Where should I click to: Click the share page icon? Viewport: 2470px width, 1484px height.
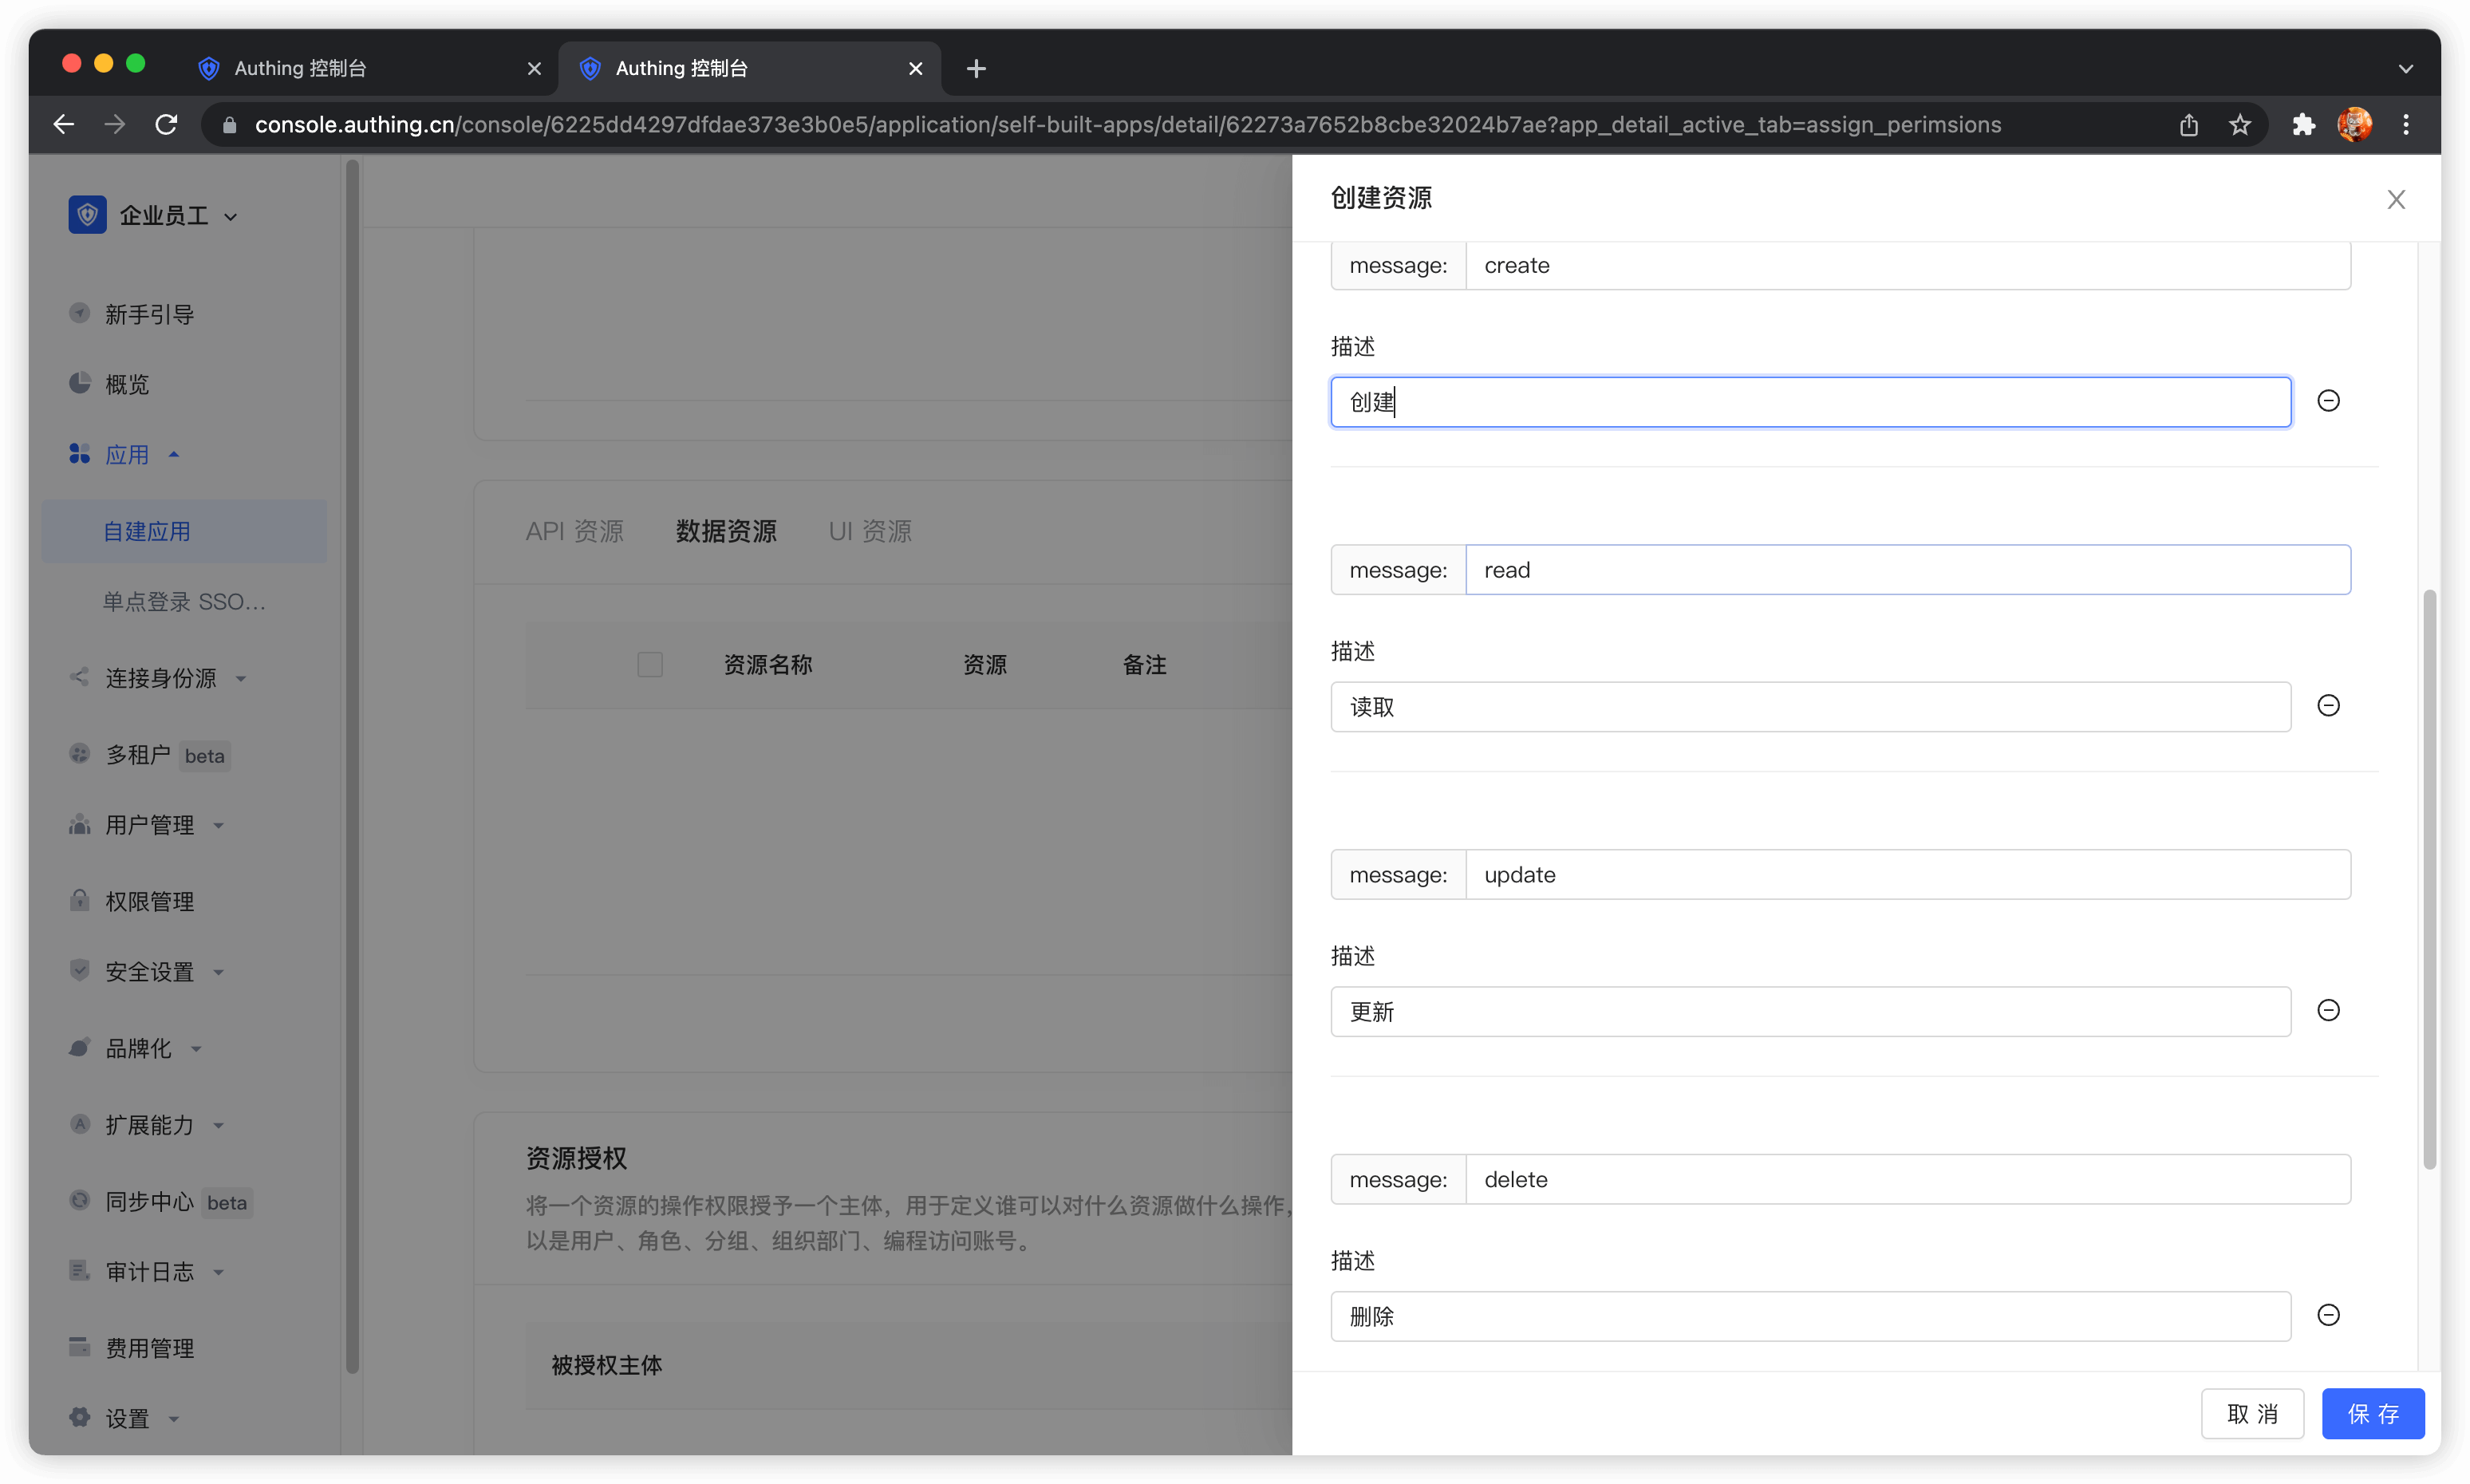(2188, 125)
